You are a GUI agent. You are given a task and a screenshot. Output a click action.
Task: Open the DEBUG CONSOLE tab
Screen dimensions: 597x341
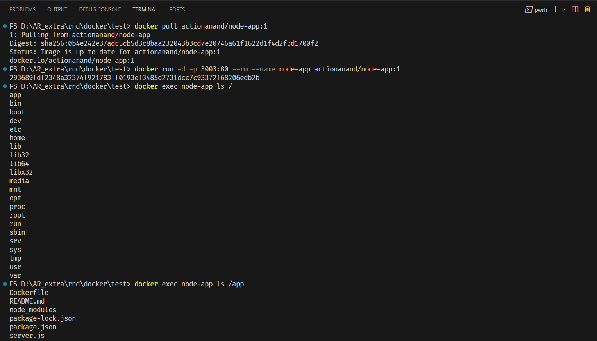tap(100, 9)
